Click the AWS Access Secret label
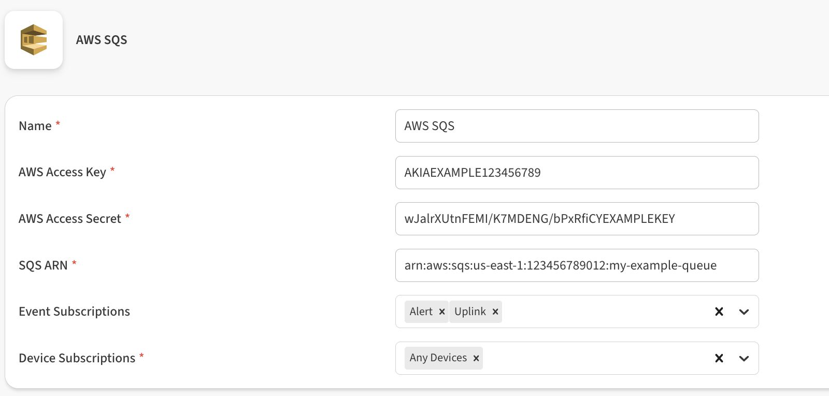Image resolution: width=829 pixels, height=396 pixels. (x=70, y=219)
